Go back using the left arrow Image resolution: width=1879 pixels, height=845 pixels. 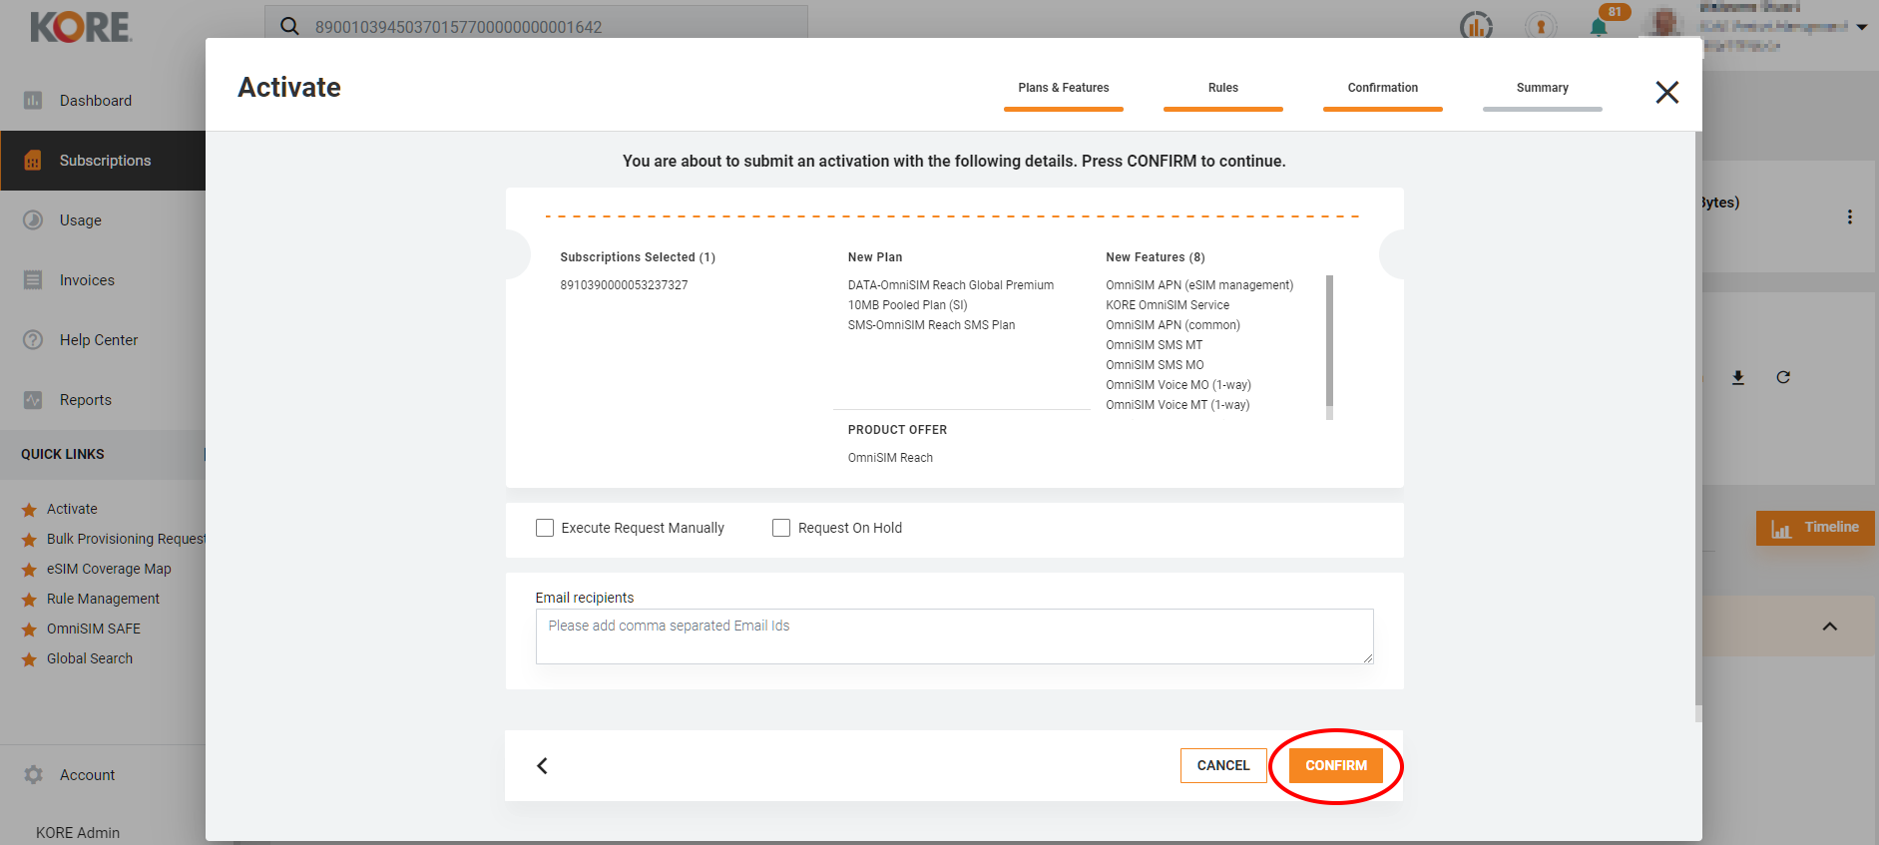[x=542, y=765]
